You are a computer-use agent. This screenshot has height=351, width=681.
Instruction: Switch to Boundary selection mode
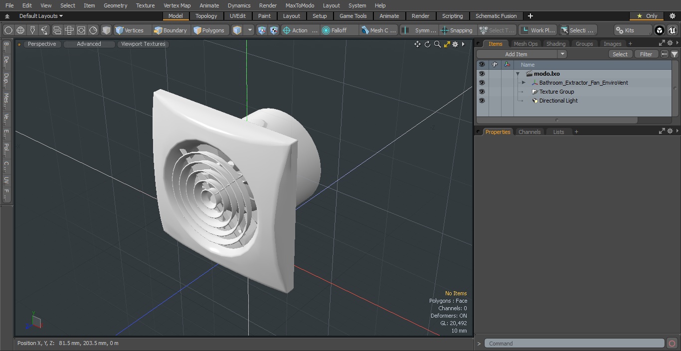click(170, 30)
